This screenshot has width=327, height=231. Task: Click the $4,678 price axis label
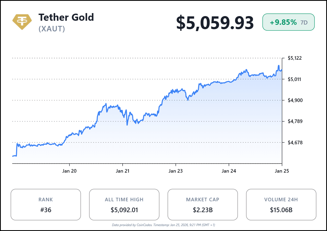tap(295, 142)
